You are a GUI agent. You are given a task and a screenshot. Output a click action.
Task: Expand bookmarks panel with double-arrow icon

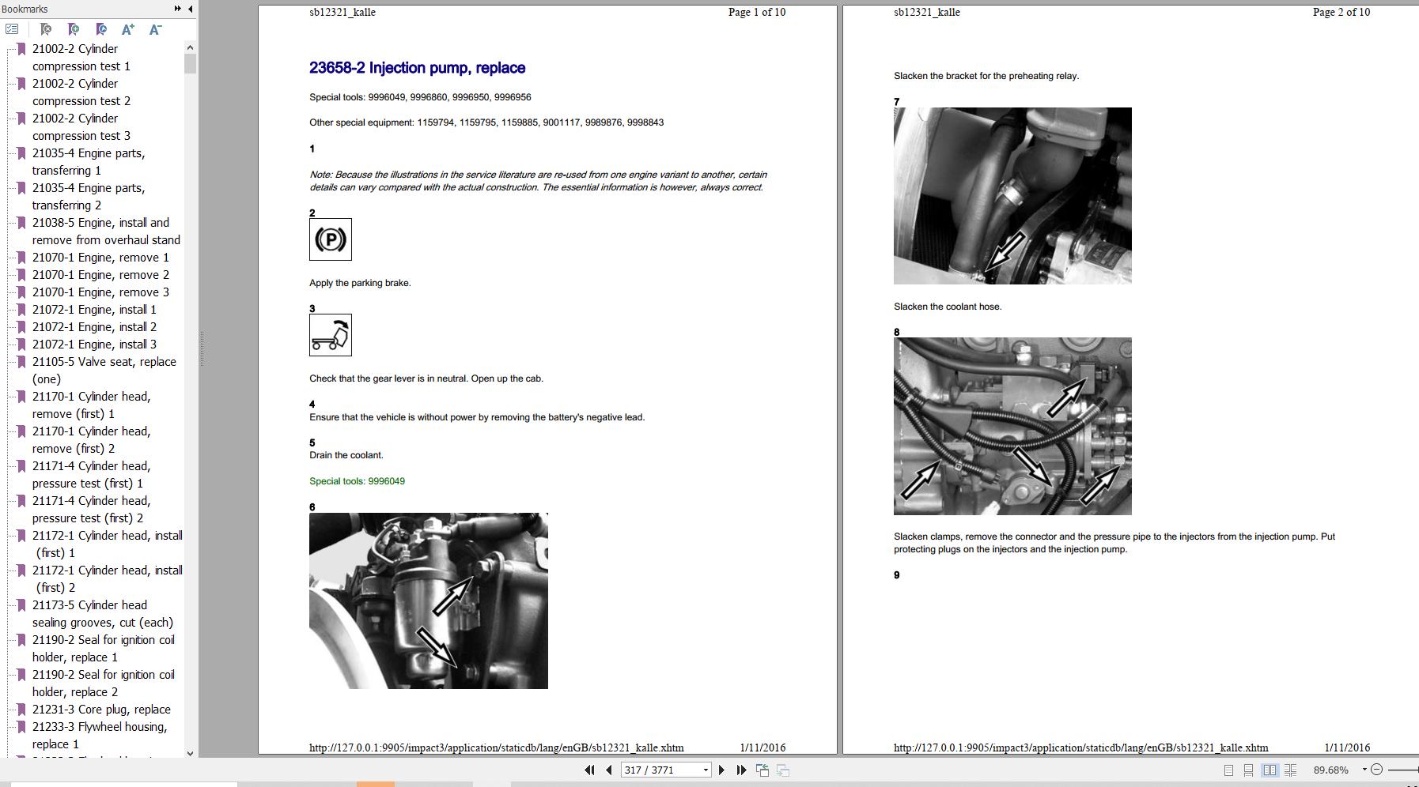pyautogui.click(x=177, y=9)
